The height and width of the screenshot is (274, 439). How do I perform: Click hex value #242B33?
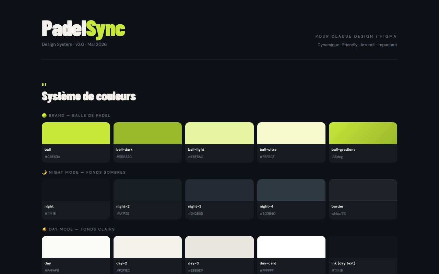coord(195,214)
